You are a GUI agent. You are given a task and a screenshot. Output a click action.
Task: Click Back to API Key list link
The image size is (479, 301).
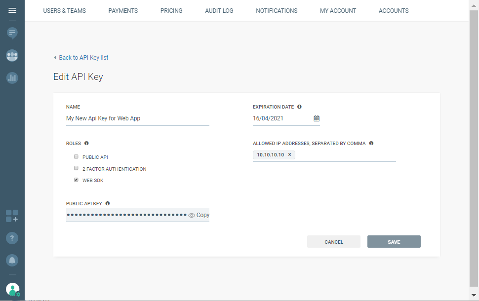click(83, 58)
